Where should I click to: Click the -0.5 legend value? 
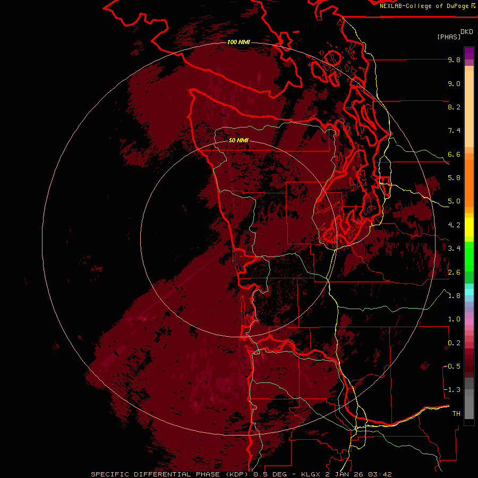pos(452,366)
